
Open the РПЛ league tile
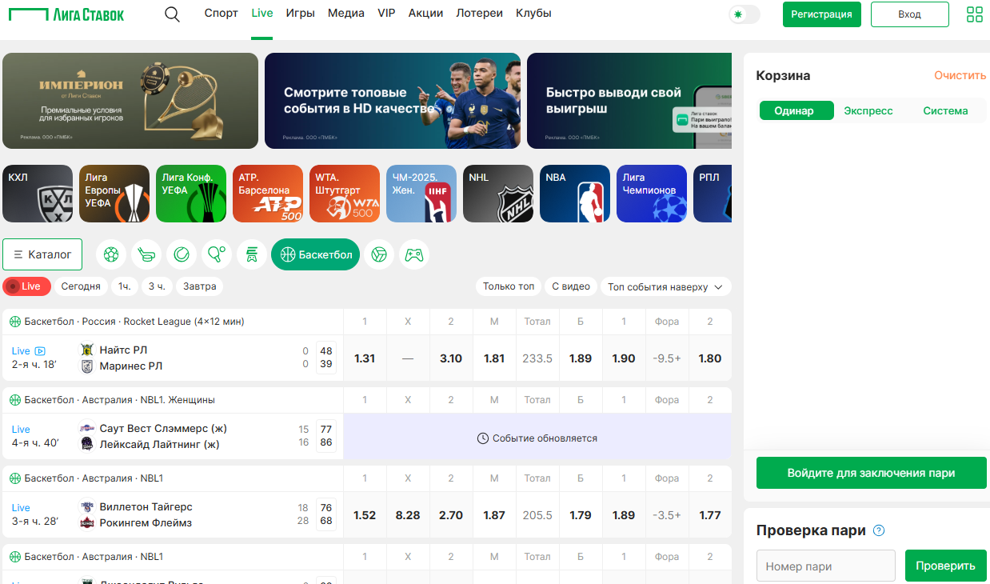pos(713,194)
